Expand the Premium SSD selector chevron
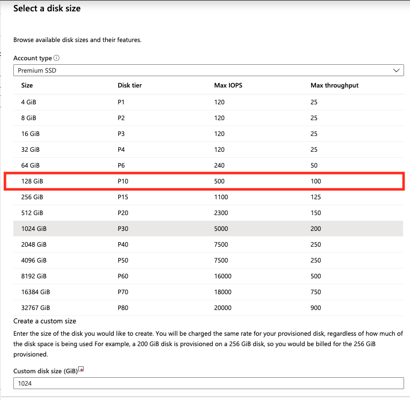Image resolution: width=410 pixels, height=400 pixels. [x=396, y=70]
